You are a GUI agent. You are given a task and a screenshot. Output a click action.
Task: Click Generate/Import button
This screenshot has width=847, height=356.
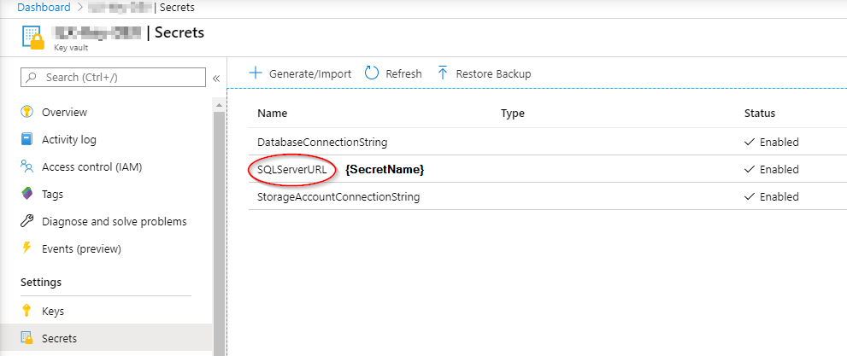coord(300,73)
